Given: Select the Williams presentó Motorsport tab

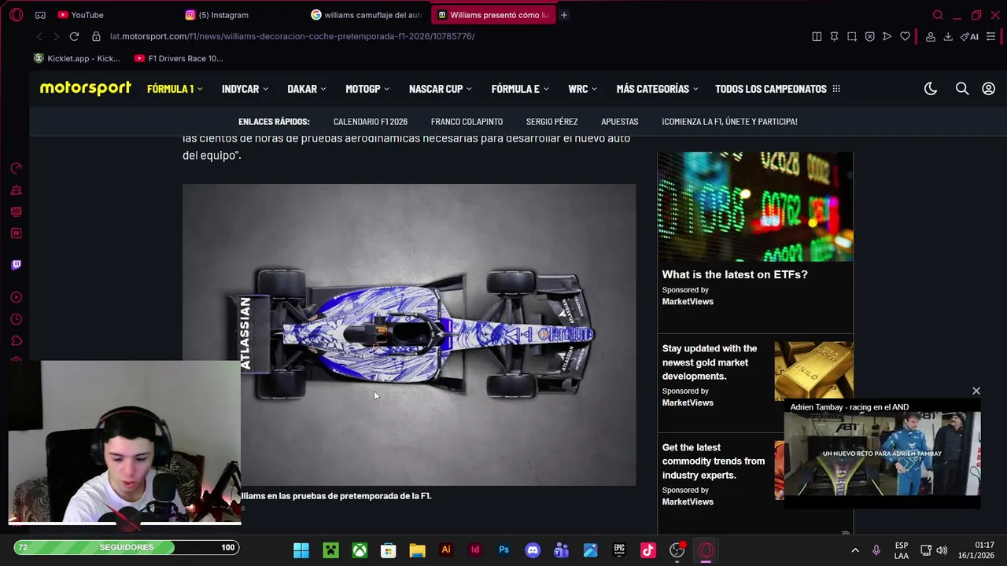Looking at the screenshot, I should point(493,15).
